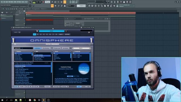
Task: Select Aggressive Synths in Type list
Action: [42, 57]
